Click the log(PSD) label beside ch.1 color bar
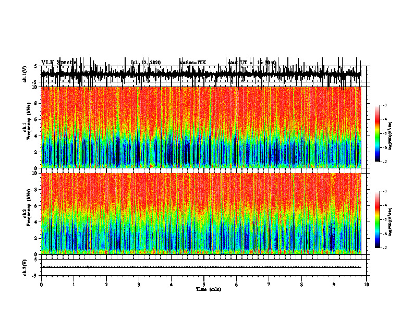413x319 pixels. [x=391, y=136]
